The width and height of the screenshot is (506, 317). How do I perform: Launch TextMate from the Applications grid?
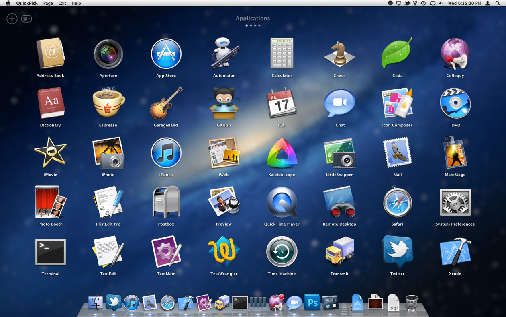(166, 252)
